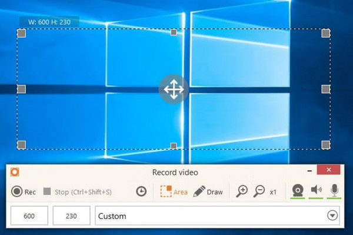The width and height of the screenshot is (353, 235).
Task: Minimize the Record video panel
Action: pos(309,171)
